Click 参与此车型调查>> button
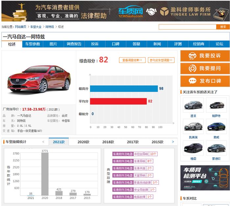The height and width of the screenshot is (206, 230). tap(161, 60)
